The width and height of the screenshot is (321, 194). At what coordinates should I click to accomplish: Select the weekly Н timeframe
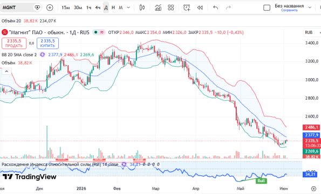[113, 8]
